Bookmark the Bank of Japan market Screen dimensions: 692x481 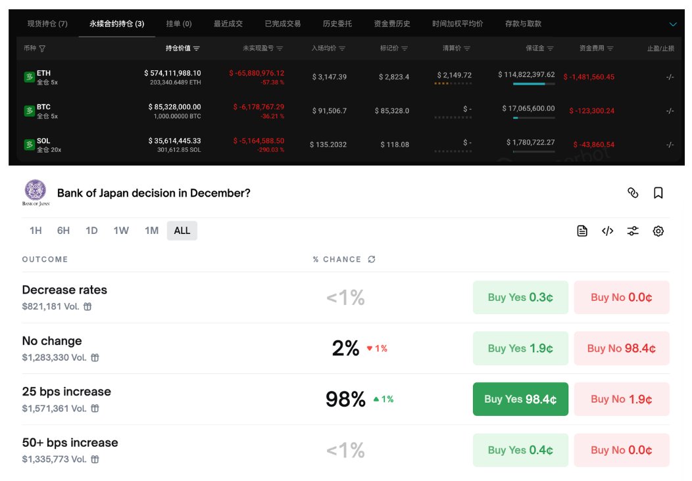[x=658, y=193]
